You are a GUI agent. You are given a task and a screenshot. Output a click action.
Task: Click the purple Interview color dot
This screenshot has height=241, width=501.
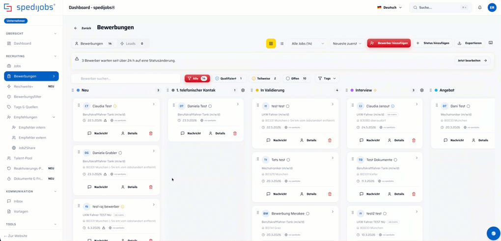coord(352,90)
